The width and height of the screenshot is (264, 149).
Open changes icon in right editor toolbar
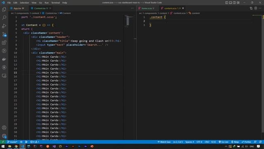tap(251, 8)
